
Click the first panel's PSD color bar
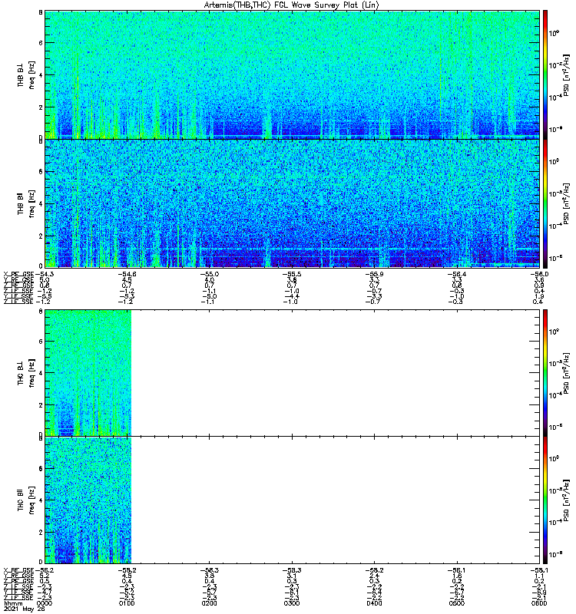coord(545,74)
